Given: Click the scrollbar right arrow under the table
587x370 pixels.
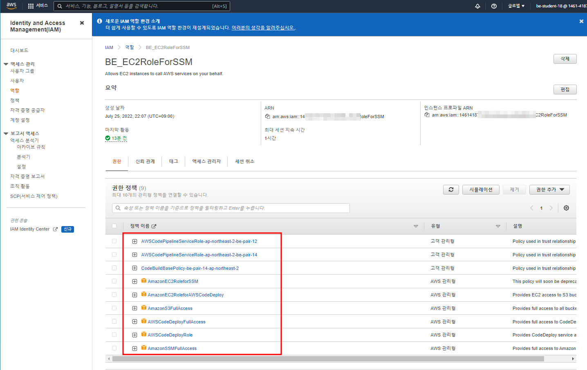Looking at the screenshot, I should [573, 359].
